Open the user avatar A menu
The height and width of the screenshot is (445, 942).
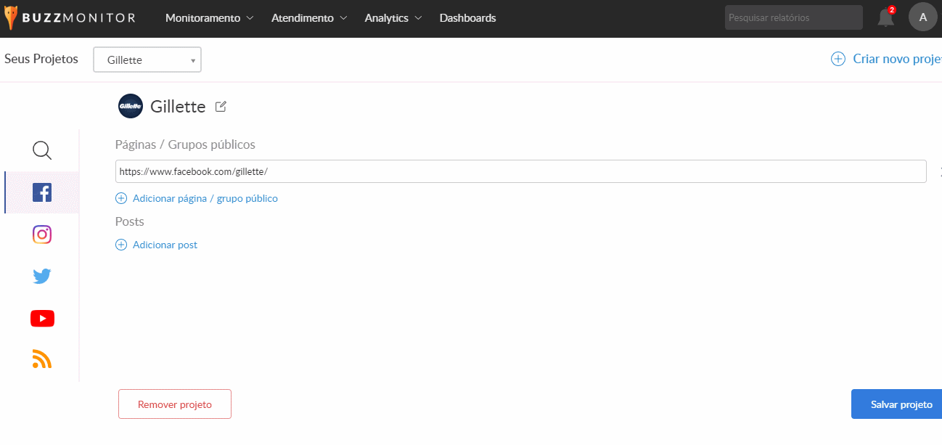pyautogui.click(x=922, y=17)
